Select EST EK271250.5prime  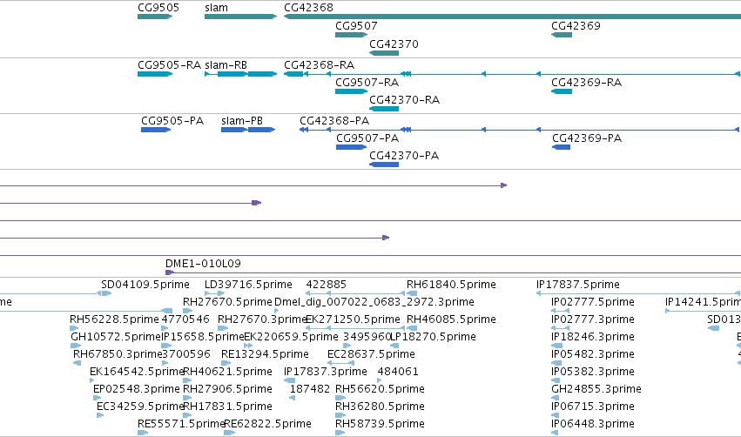353,319
